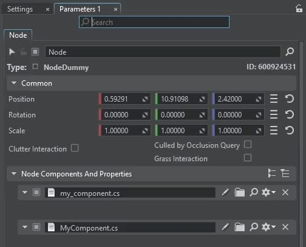
Task: Click the Scale reset arrow button
Action: (290, 130)
